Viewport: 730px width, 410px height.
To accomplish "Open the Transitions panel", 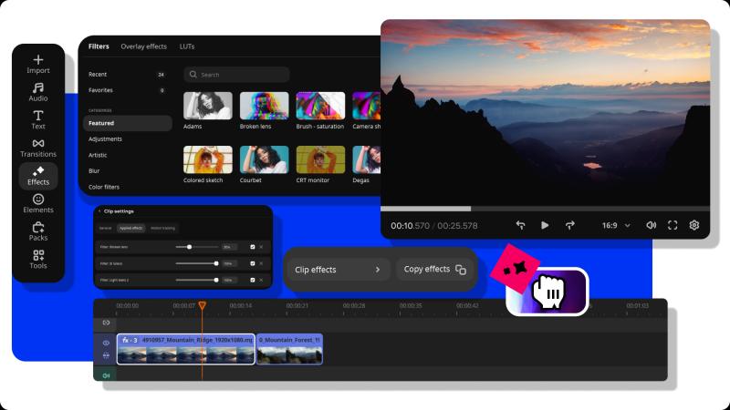I will (38, 148).
